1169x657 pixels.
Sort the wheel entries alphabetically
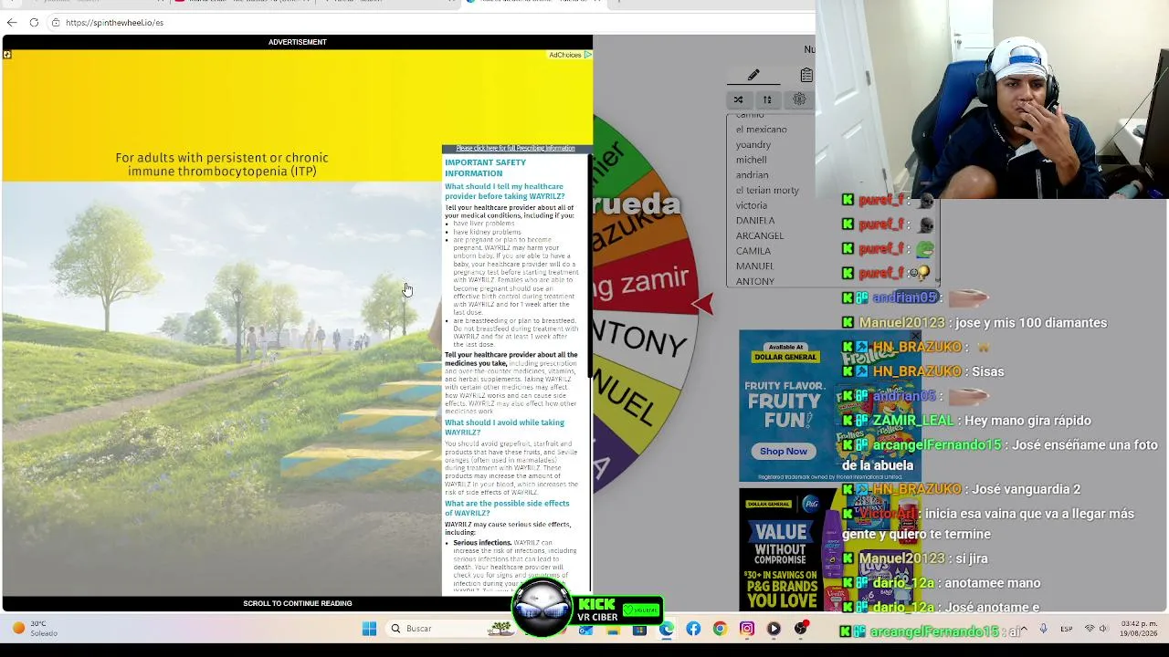(767, 99)
